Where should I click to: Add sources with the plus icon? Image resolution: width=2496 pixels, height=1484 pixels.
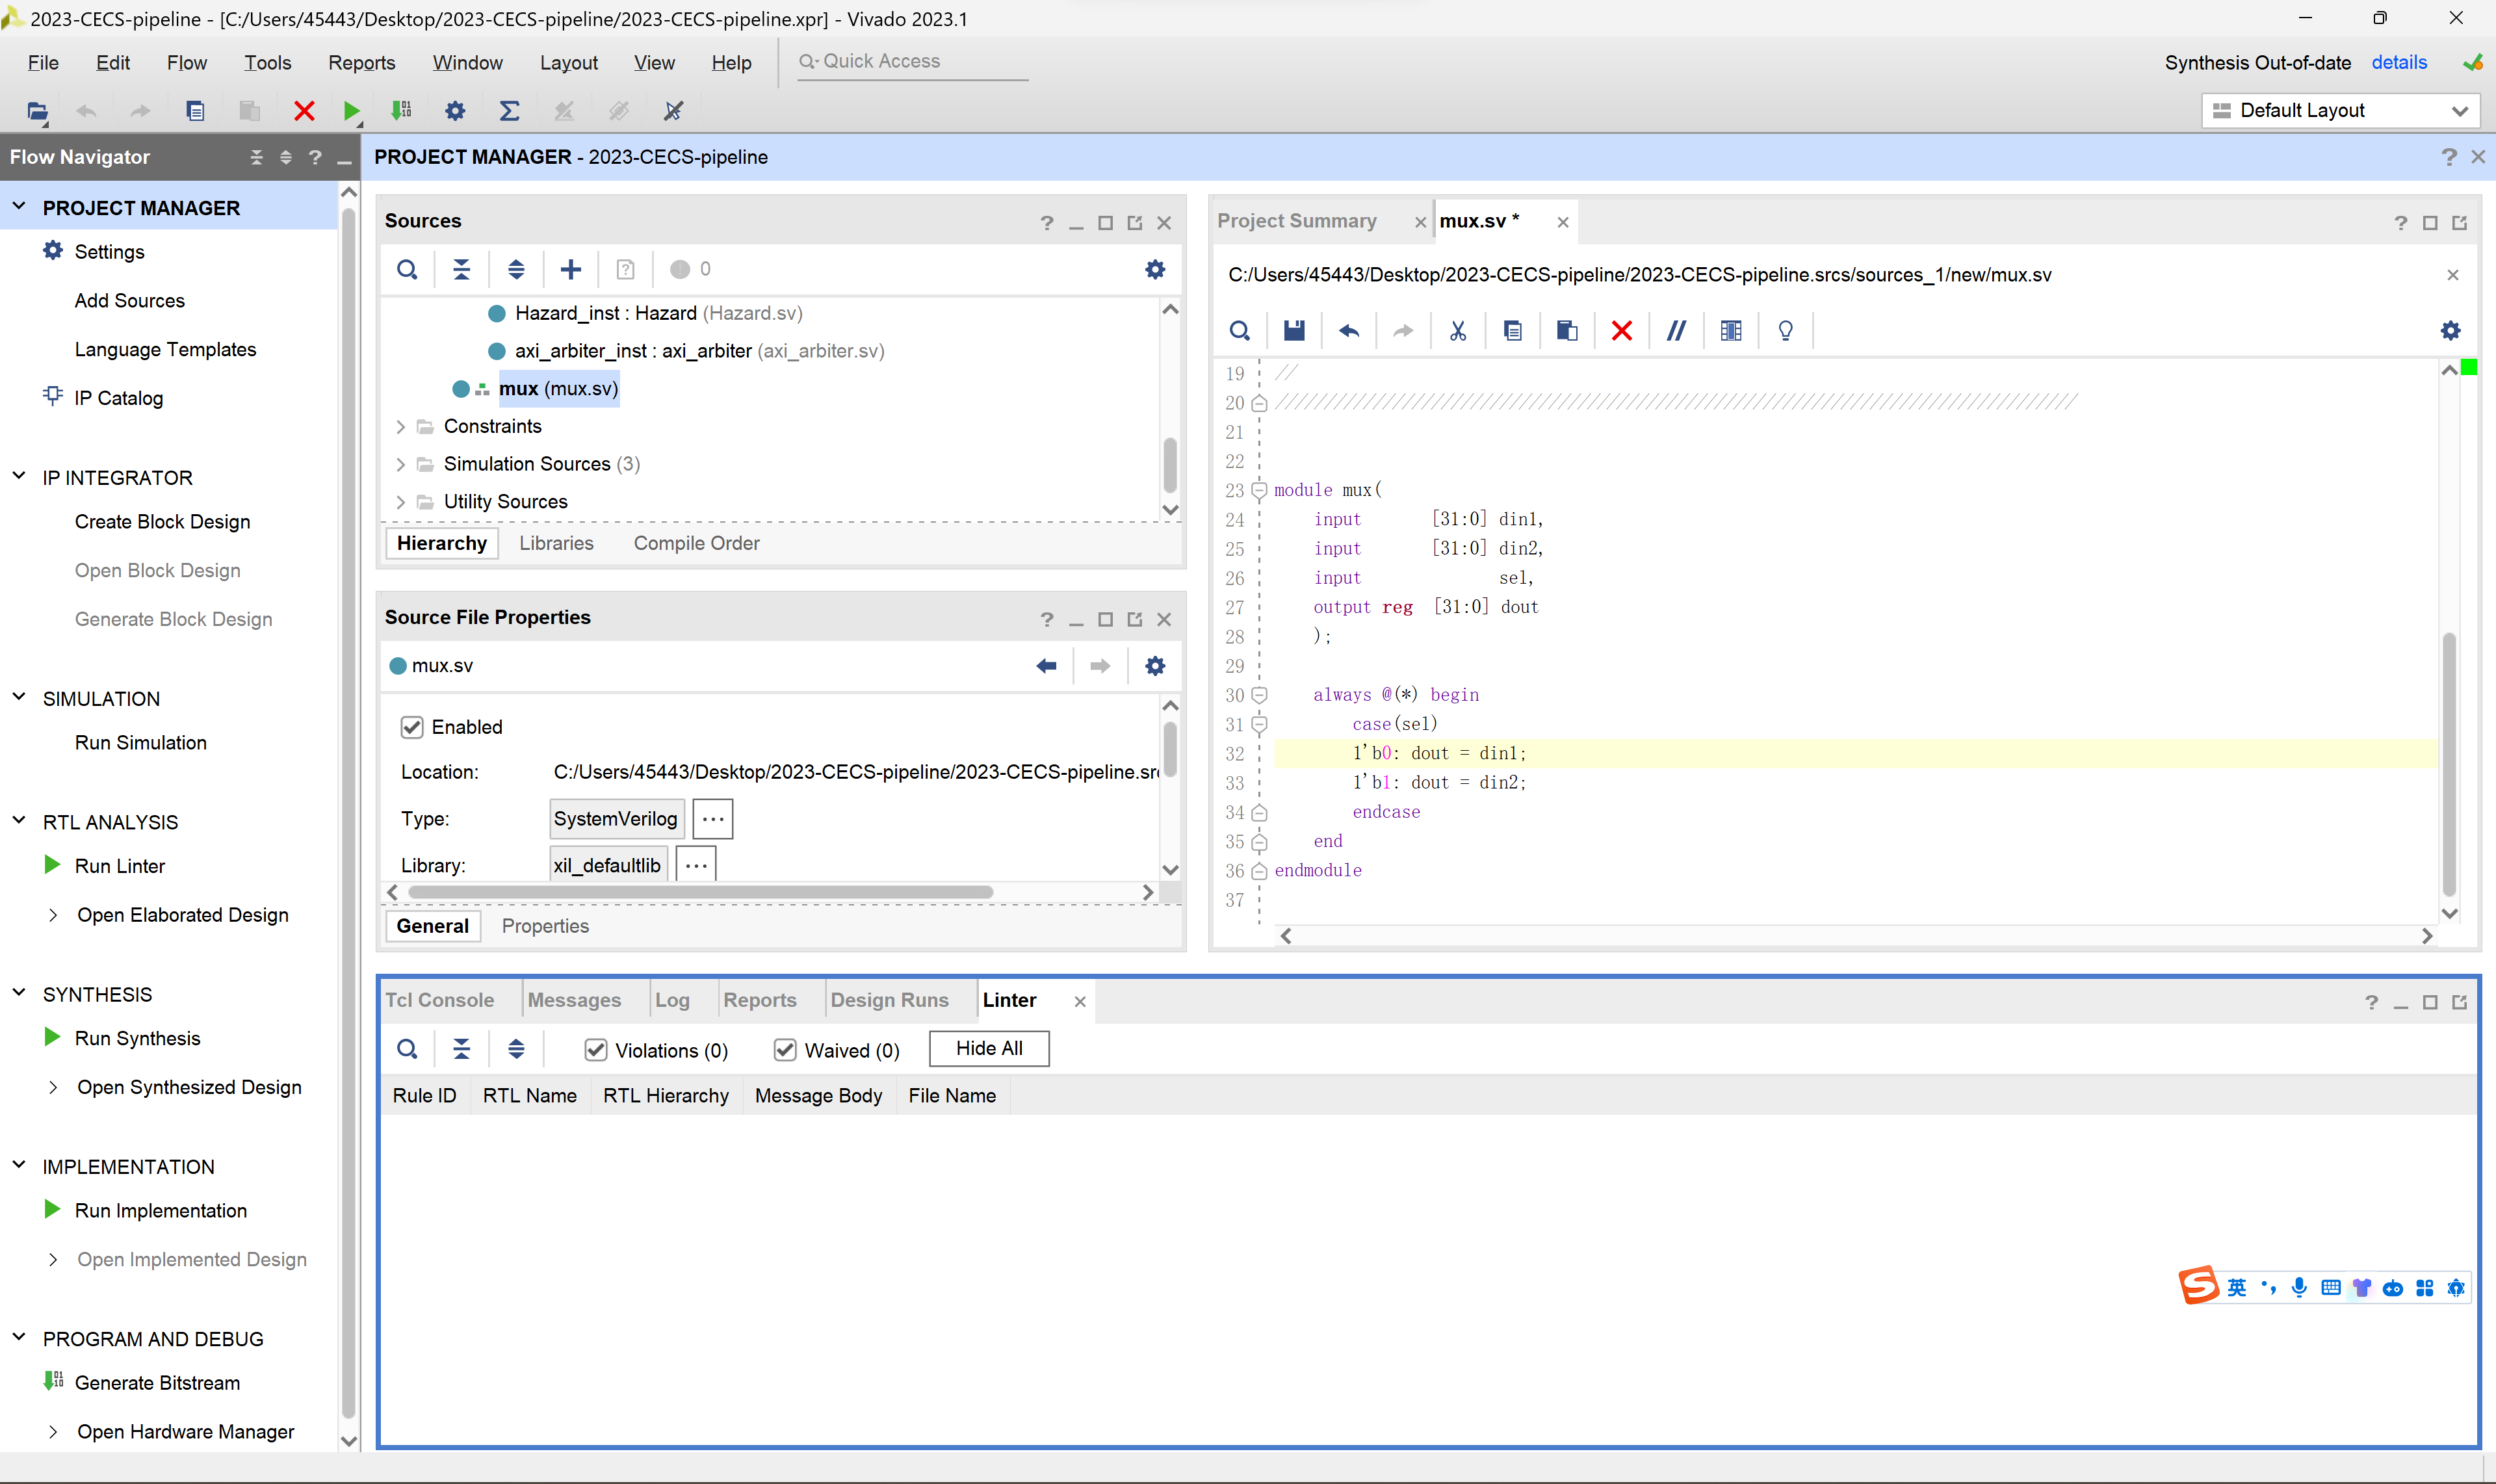570,269
